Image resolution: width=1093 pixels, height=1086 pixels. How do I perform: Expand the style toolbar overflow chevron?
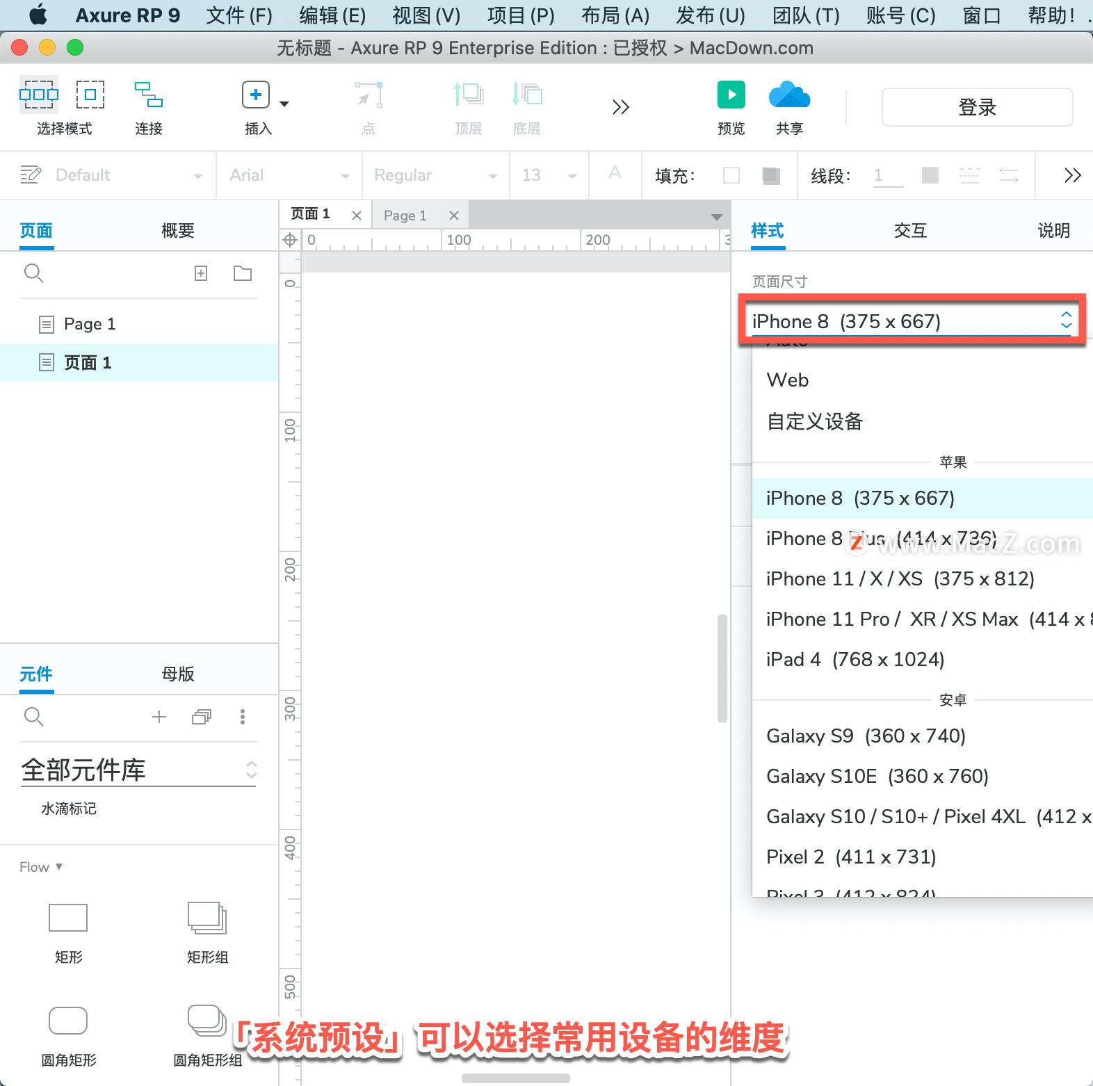(x=1072, y=175)
